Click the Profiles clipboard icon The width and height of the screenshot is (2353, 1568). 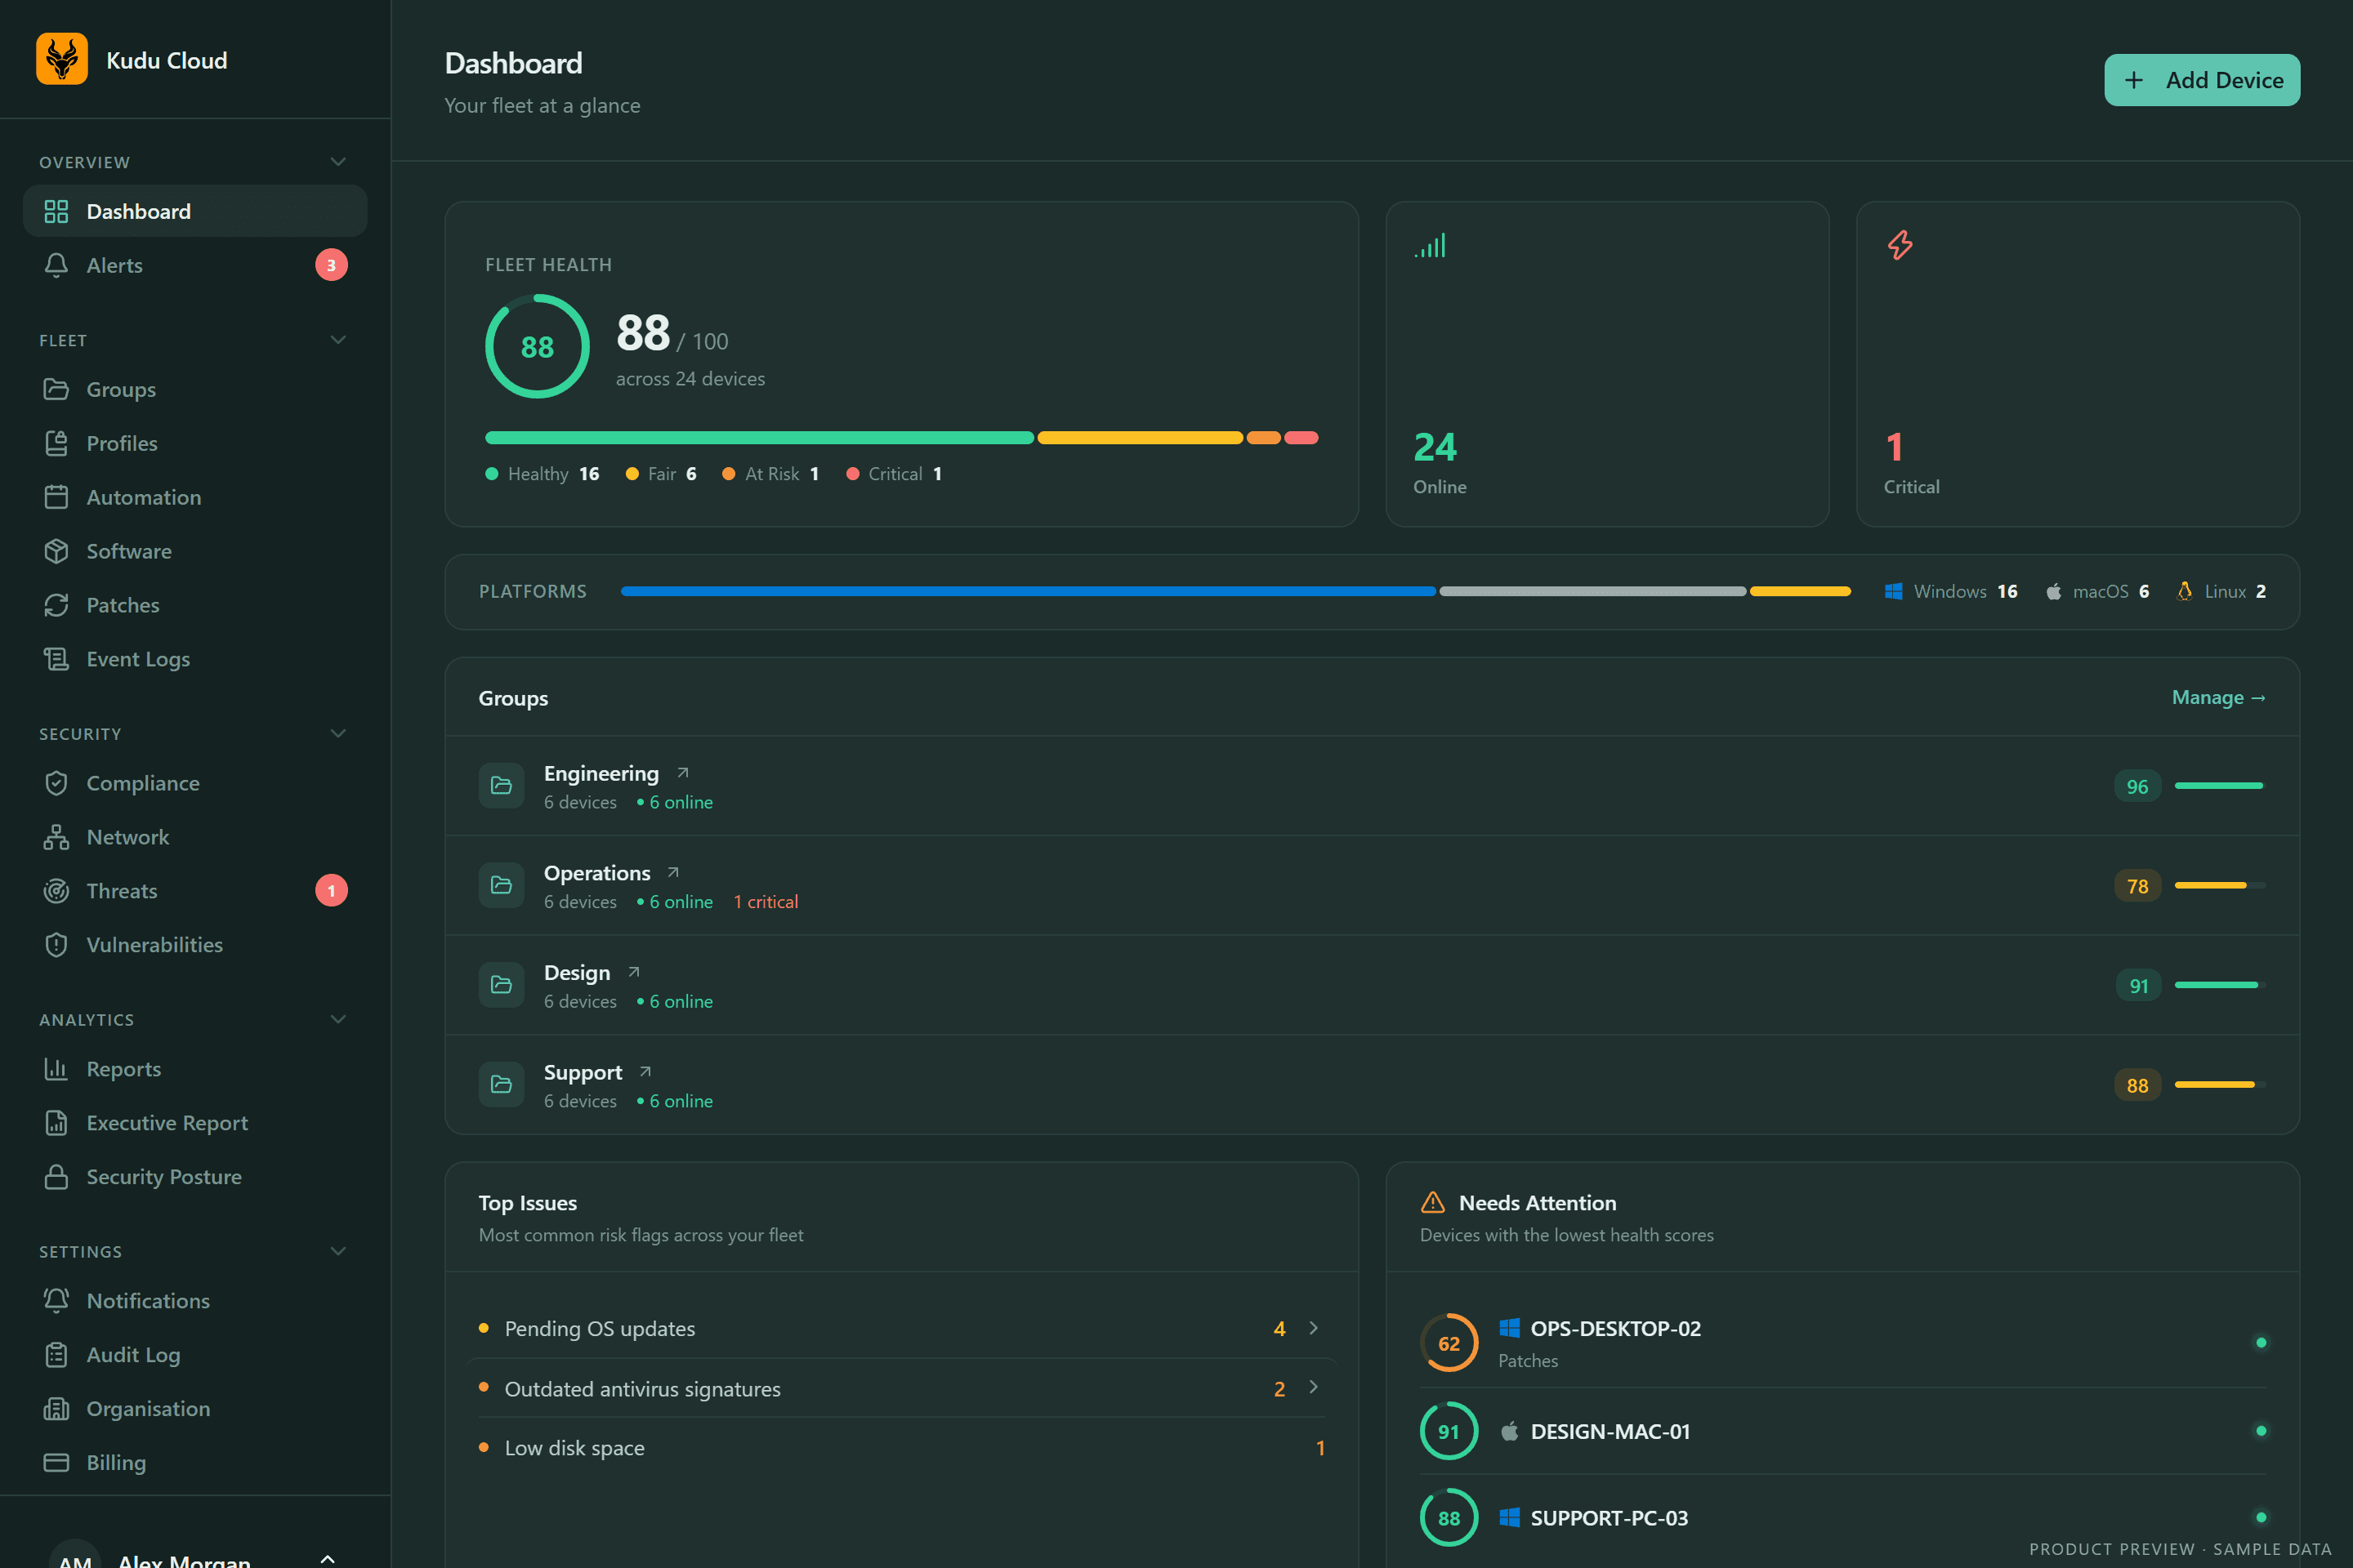point(56,443)
